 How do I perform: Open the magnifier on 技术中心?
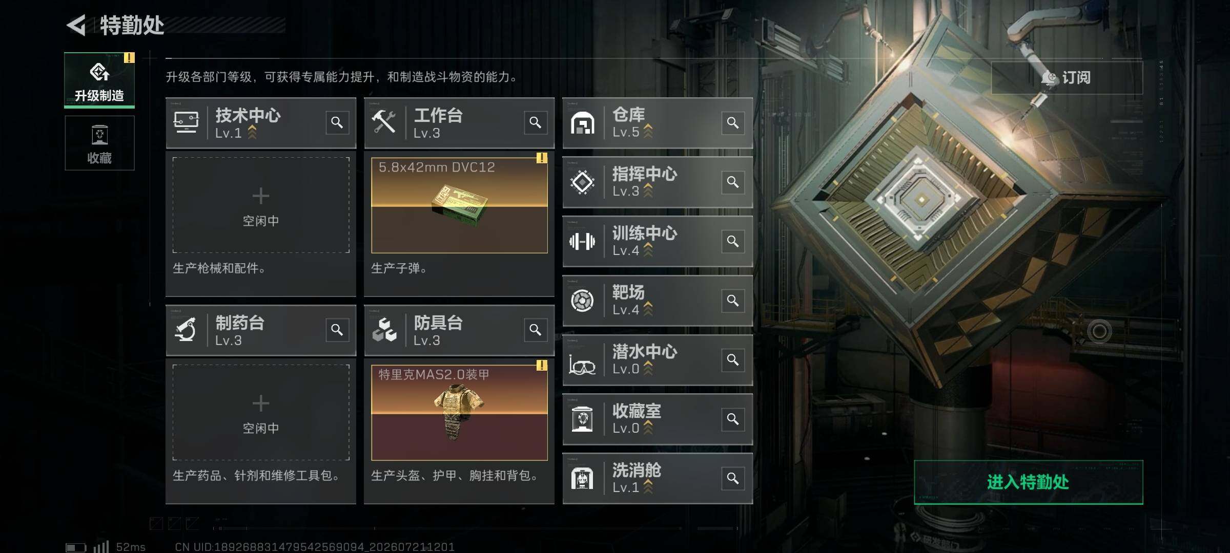point(337,123)
